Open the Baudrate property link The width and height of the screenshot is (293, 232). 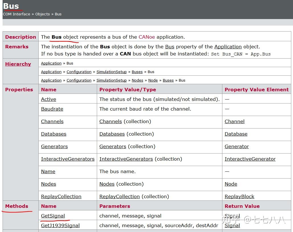point(52,109)
